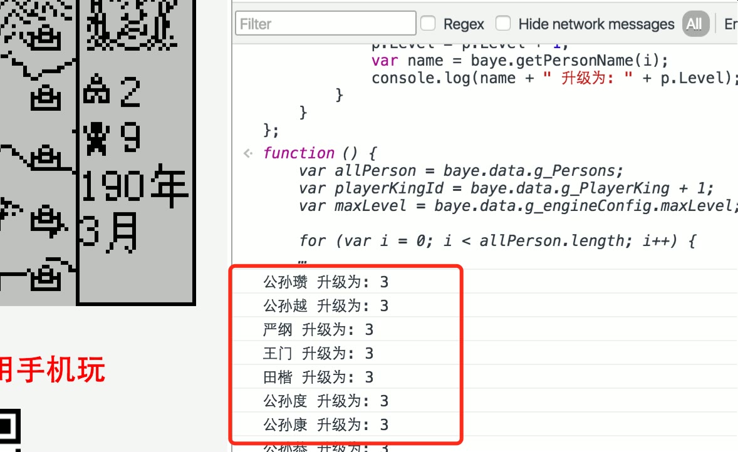Click the 'function () {' output line

[320, 153]
